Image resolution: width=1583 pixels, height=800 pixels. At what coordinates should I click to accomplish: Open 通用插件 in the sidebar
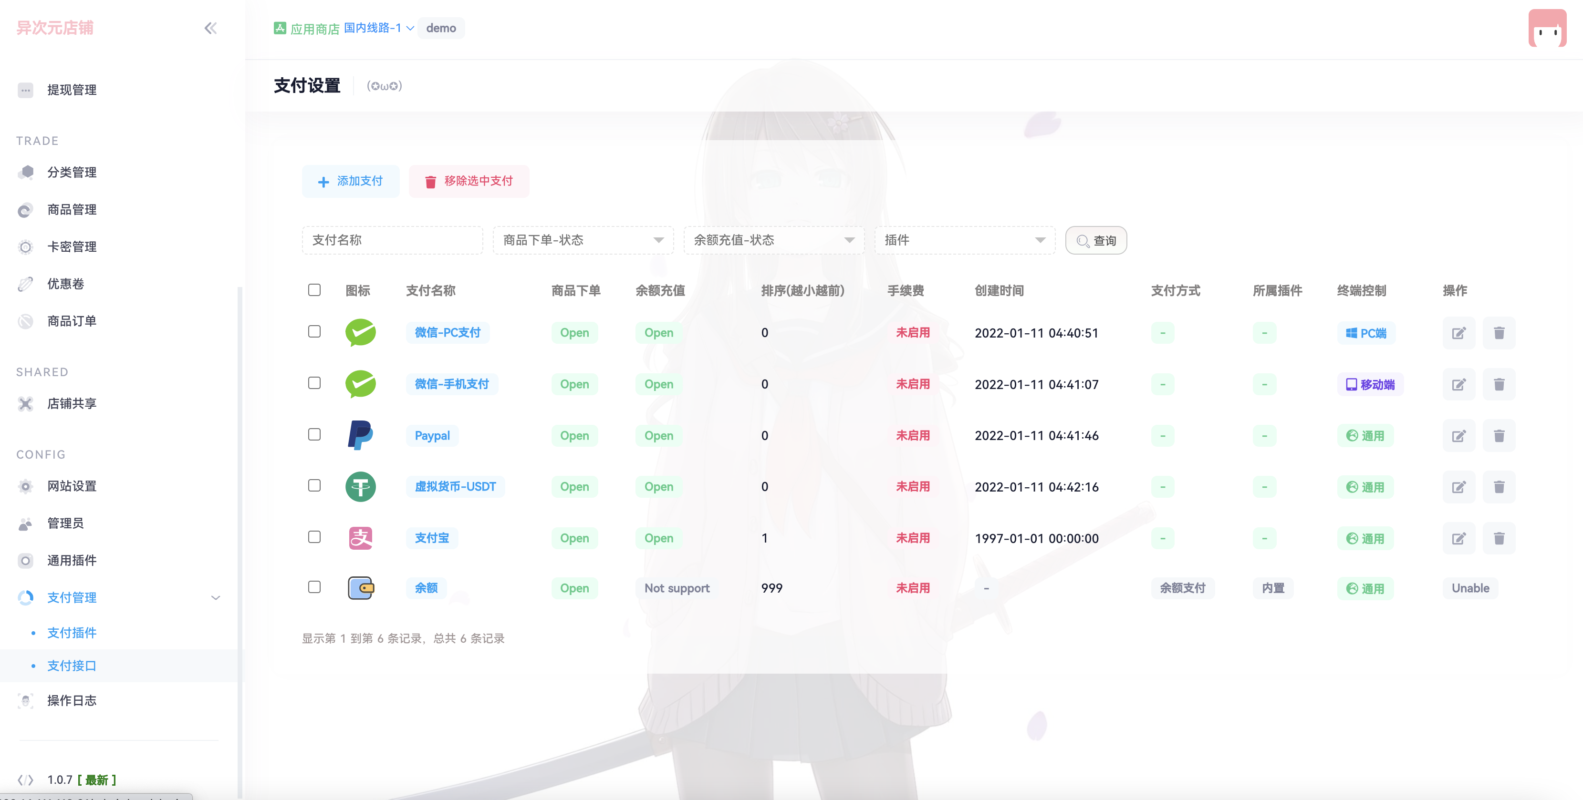(x=72, y=561)
